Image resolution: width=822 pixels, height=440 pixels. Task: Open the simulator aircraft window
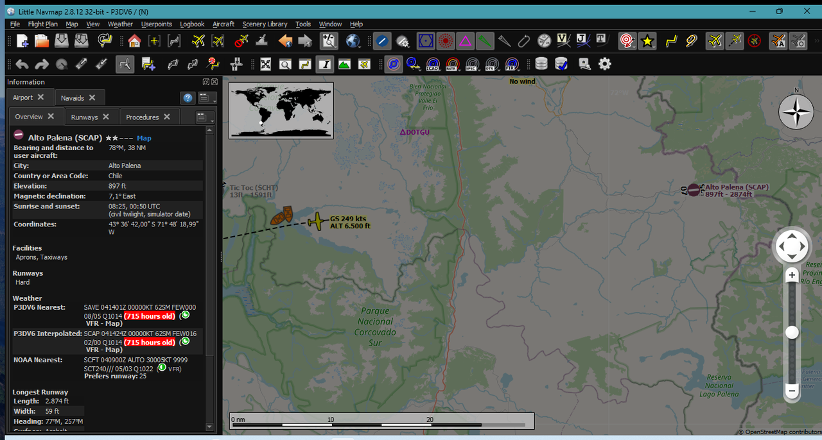point(364,64)
